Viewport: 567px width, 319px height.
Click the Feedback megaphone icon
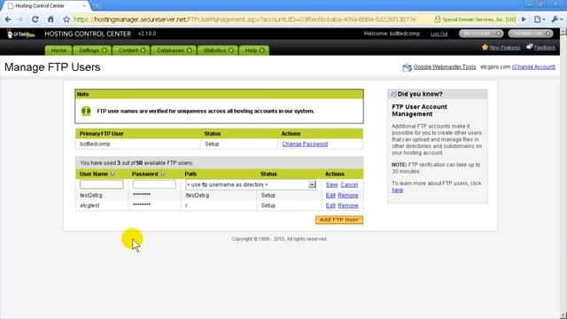(x=530, y=47)
